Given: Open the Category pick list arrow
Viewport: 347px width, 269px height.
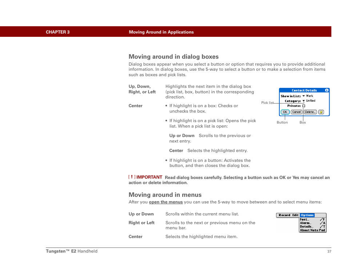Looking at the screenshot, I should pyautogui.click(x=304, y=101).
